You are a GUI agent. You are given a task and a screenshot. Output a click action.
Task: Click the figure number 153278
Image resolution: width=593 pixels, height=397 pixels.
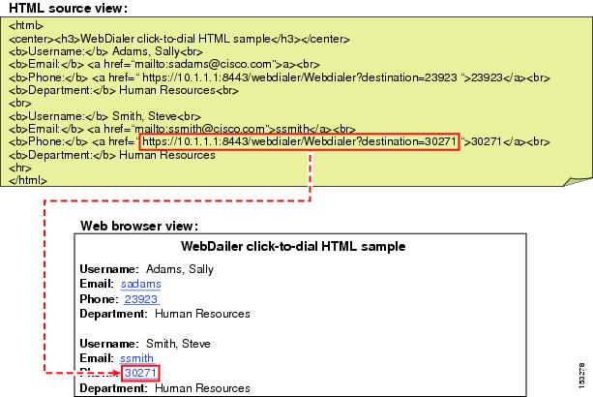point(581,375)
